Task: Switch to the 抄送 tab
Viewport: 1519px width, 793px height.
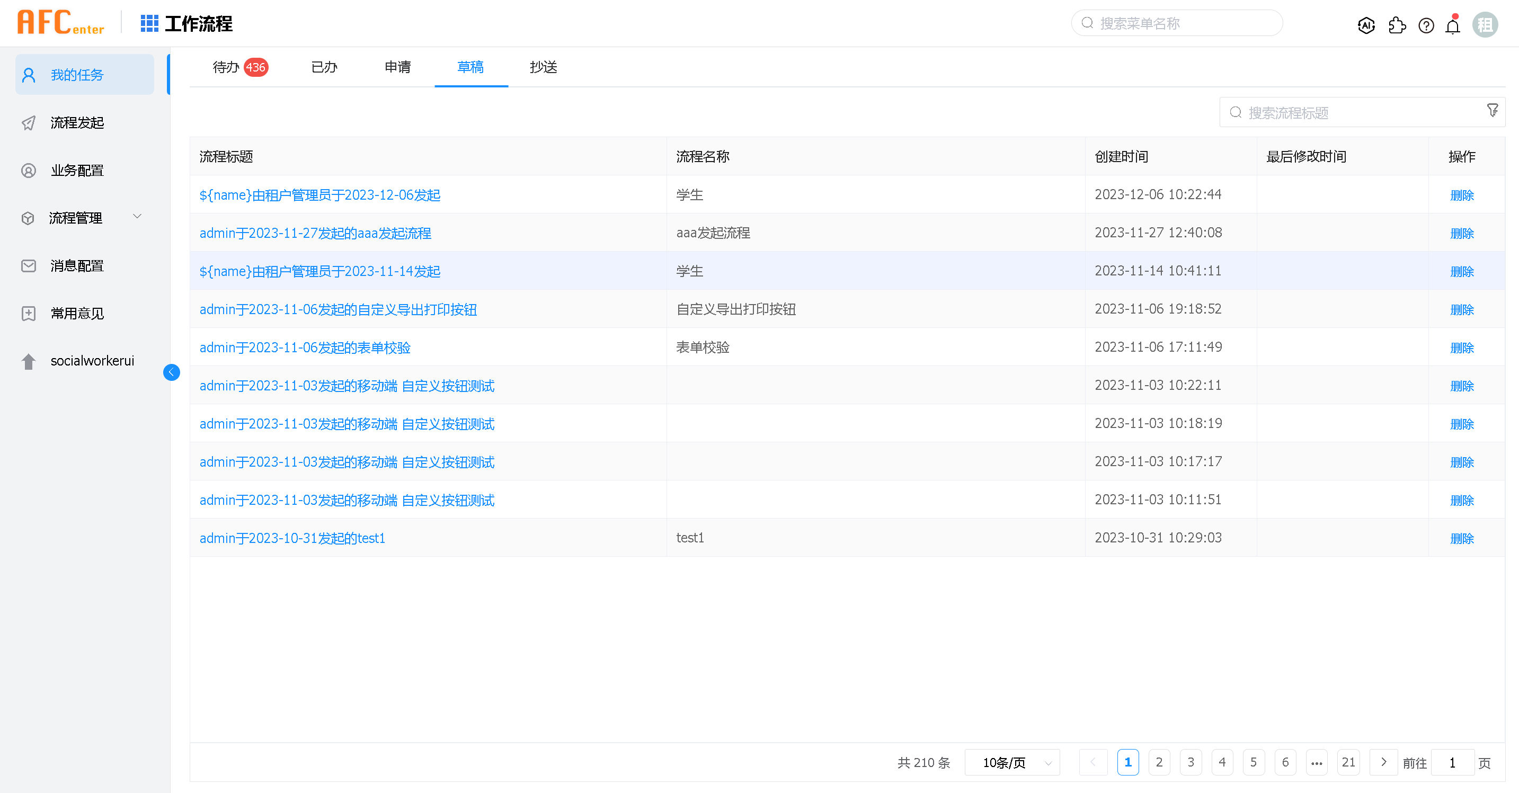Action: point(543,67)
